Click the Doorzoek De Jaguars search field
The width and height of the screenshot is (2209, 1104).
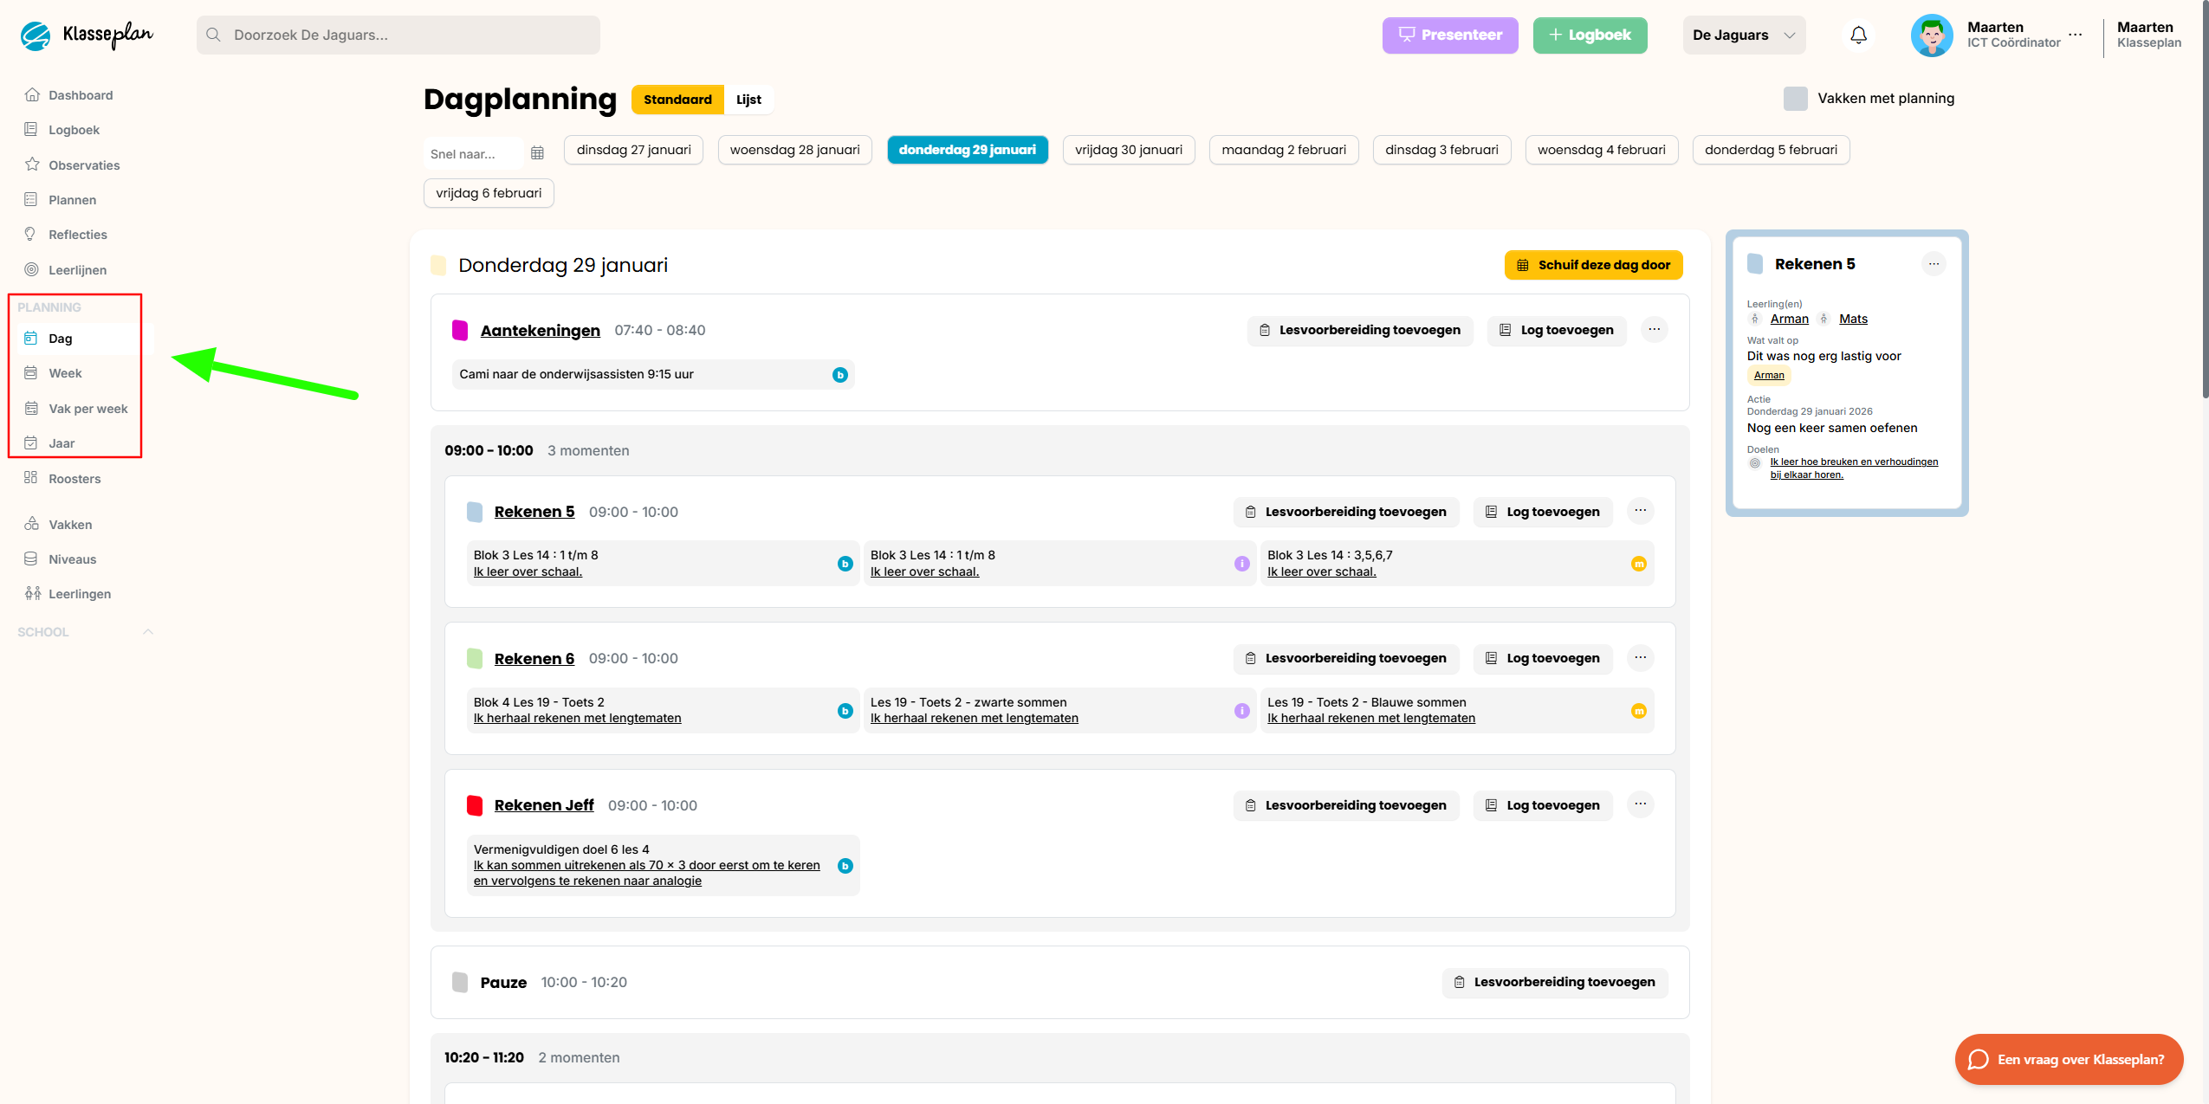click(398, 36)
